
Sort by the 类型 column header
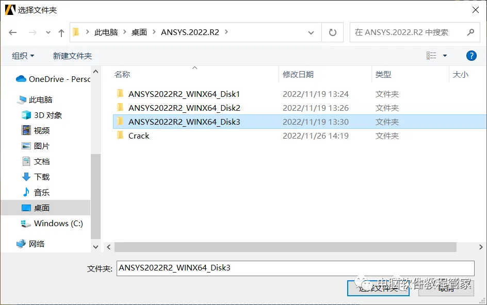(x=383, y=75)
